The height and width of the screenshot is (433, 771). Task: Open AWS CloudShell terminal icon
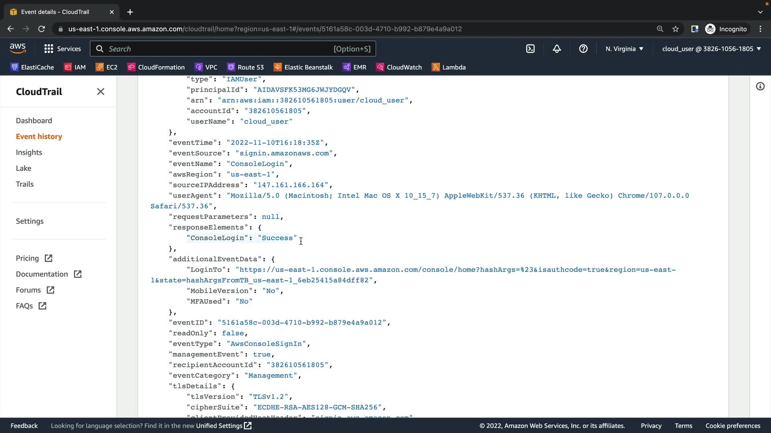pyautogui.click(x=530, y=49)
